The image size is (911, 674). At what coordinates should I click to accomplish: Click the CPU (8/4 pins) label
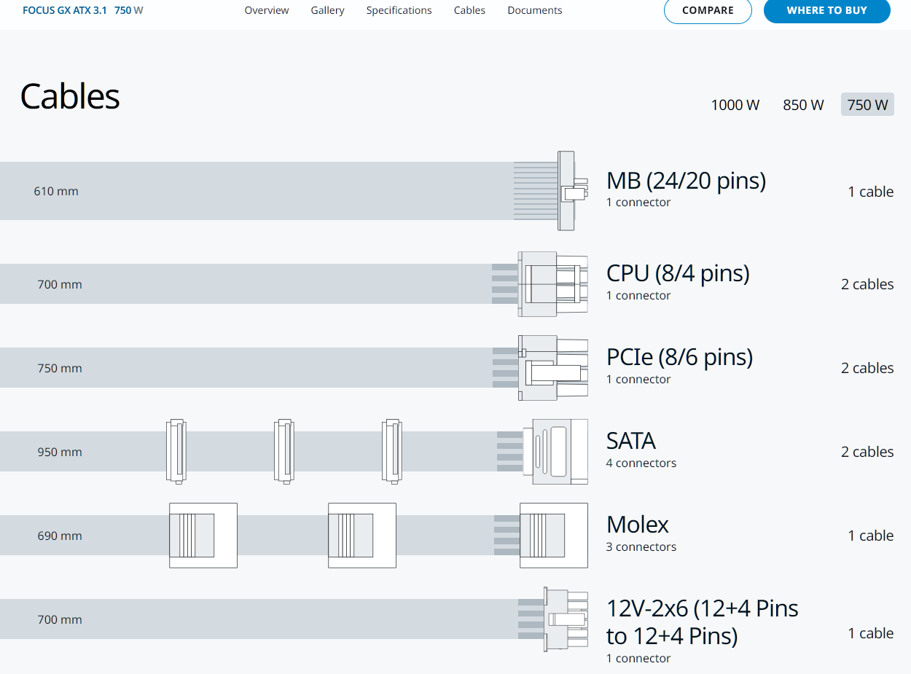[678, 273]
